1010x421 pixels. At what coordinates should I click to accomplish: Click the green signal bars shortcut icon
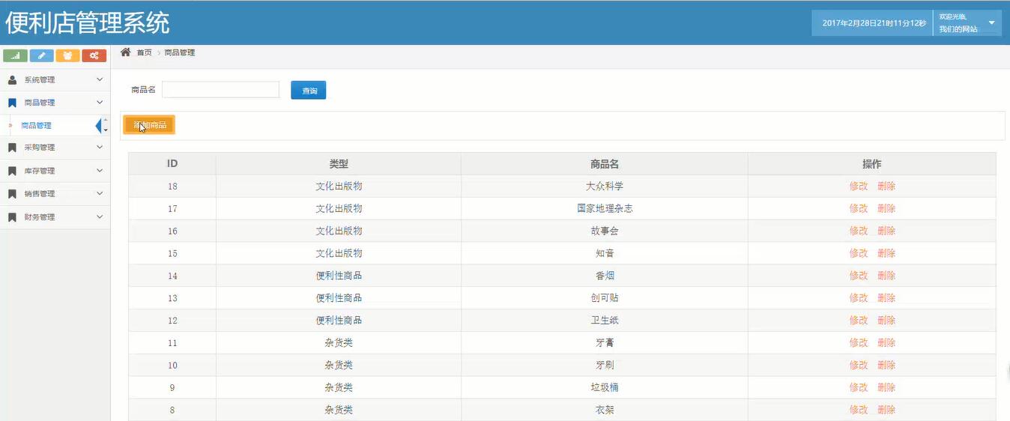(x=16, y=55)
